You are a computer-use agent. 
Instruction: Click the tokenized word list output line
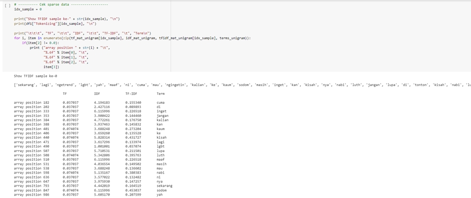242,85
